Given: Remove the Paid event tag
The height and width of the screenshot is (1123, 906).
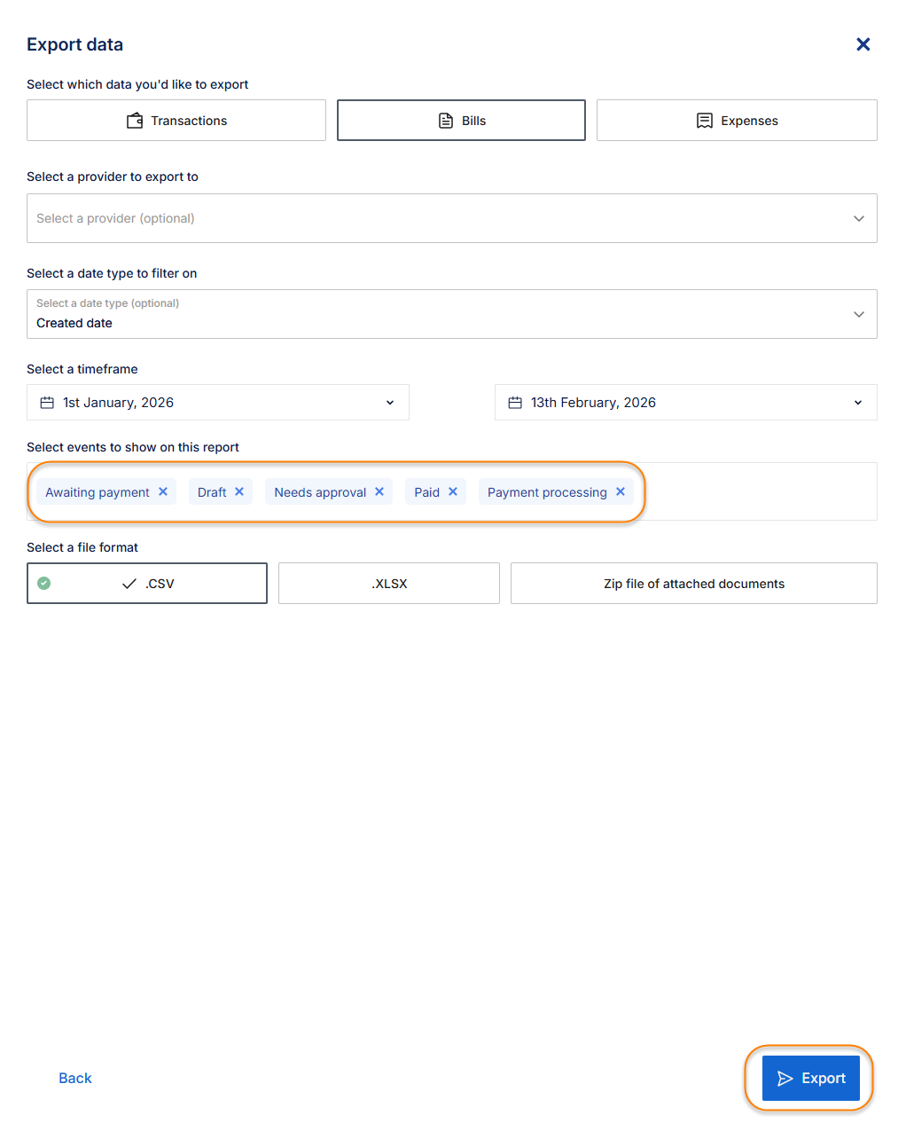Looking at the screenshot, I should (x=453, y=491).
